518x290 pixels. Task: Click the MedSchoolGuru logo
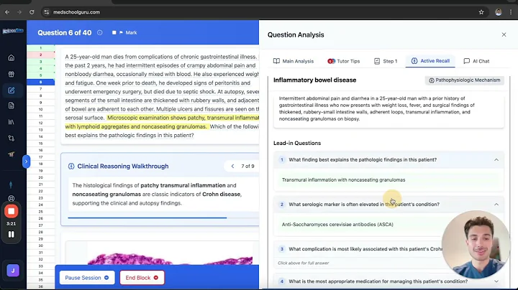[13, 31]
